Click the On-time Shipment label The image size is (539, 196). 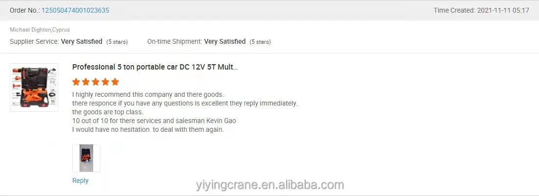175,41
